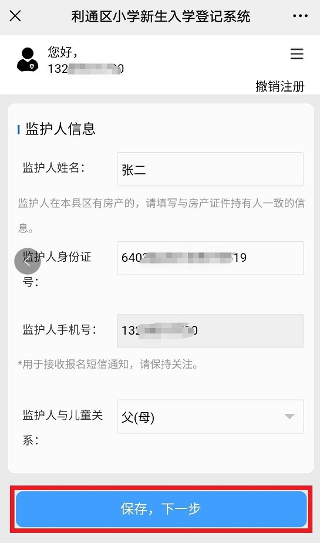320x543 pixels.
Task: Open the hamburger menu icon
Action: coord(297,54)
